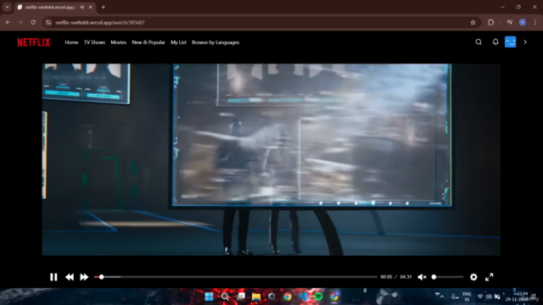Show hidden system tray icons chevron
The image size is (543, 305).
pyautogui.click(x=441, y=297)
